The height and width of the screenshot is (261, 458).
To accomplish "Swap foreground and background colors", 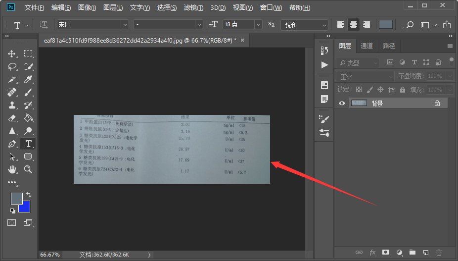I will (29, 194).
